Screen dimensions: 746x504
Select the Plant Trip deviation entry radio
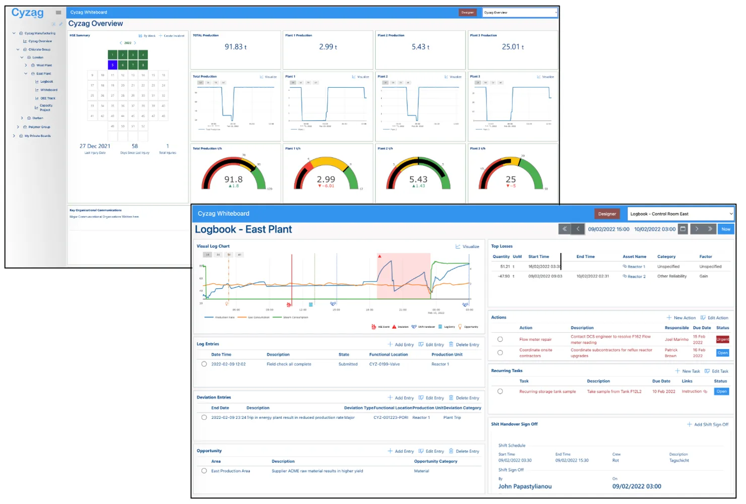coord(204,417)
